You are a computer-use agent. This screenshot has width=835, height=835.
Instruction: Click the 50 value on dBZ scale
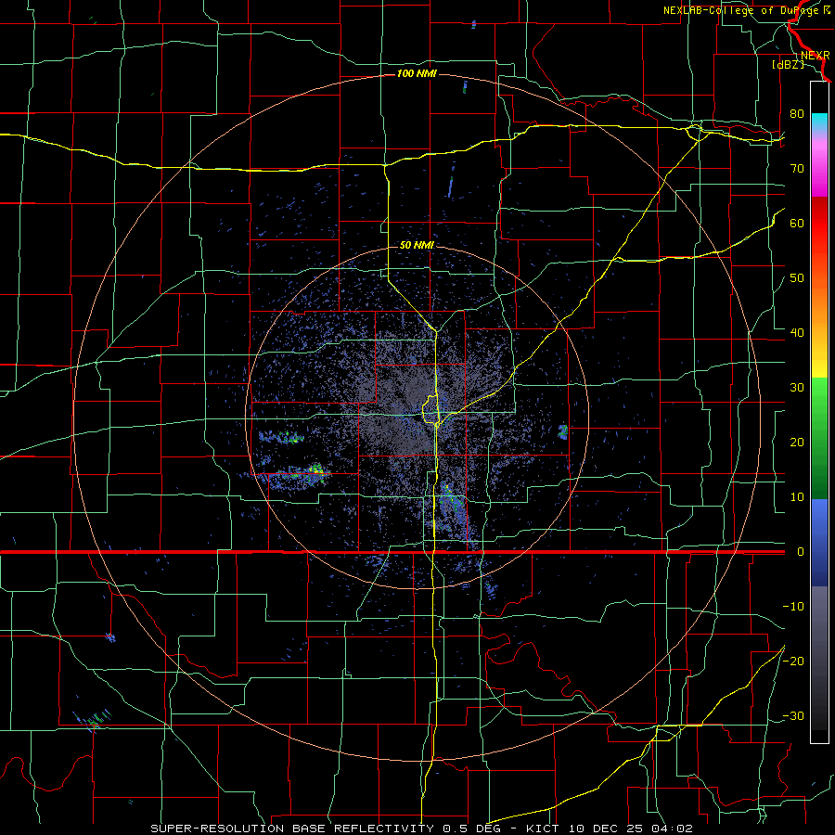797,278
